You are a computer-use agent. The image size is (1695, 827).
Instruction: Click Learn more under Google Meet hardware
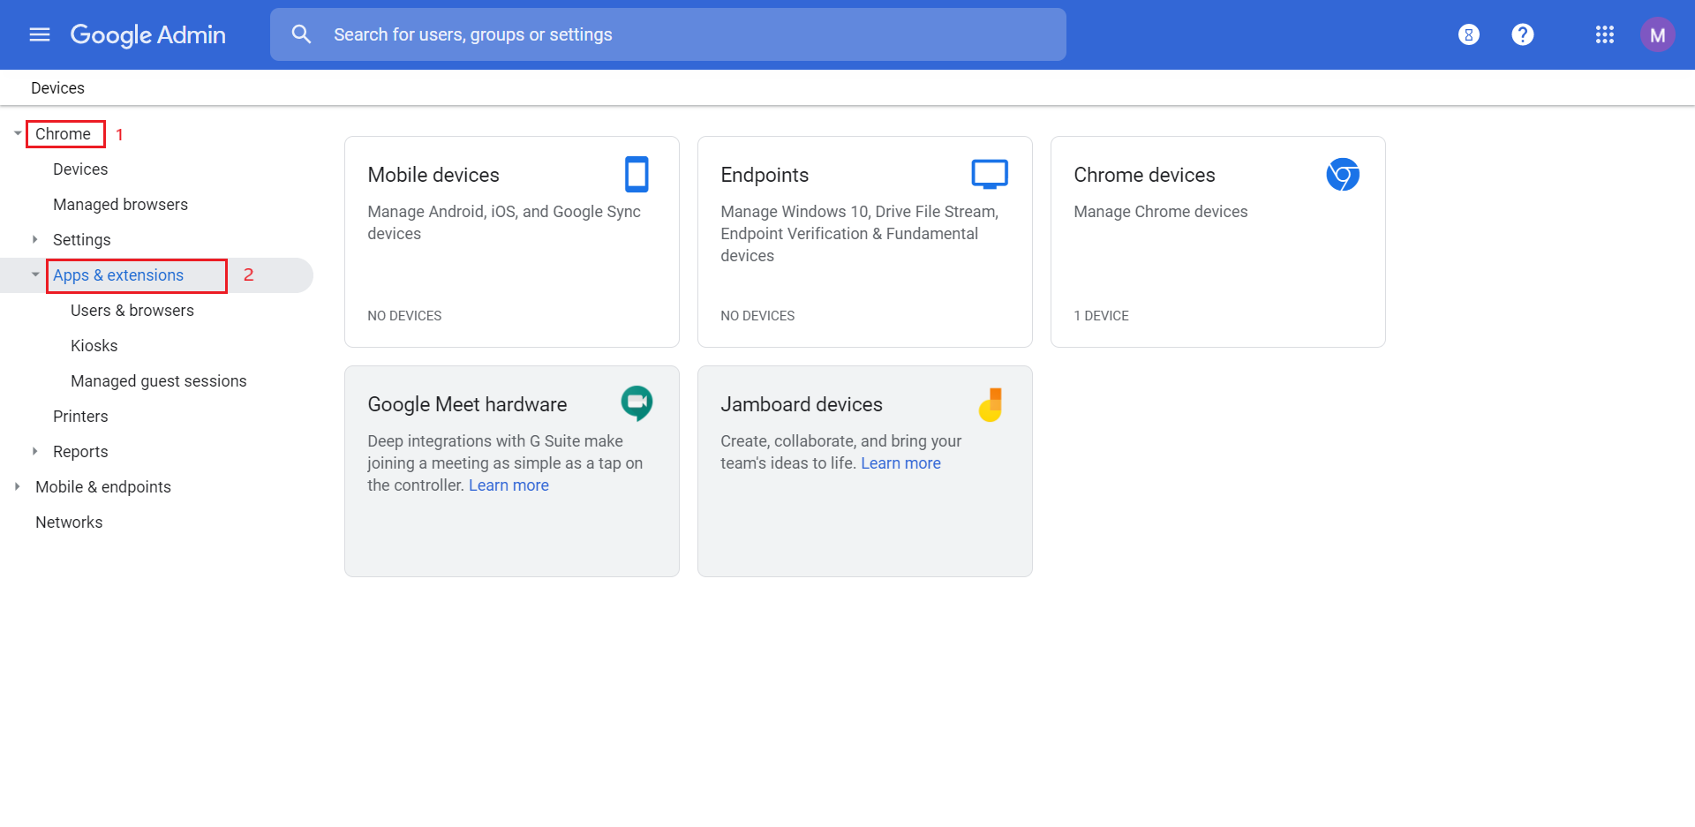[x=508, y=485]
